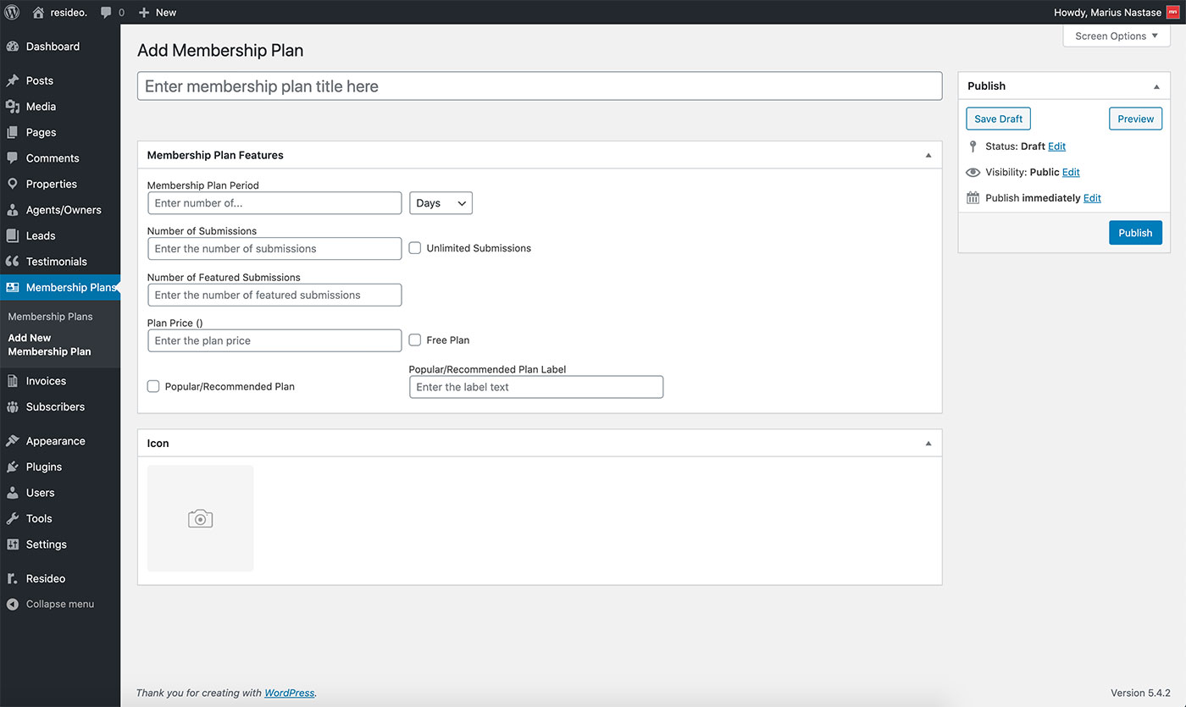Open the site home icon for resideo
Viewport: 1186px width, 707px height.
(38, 12)
